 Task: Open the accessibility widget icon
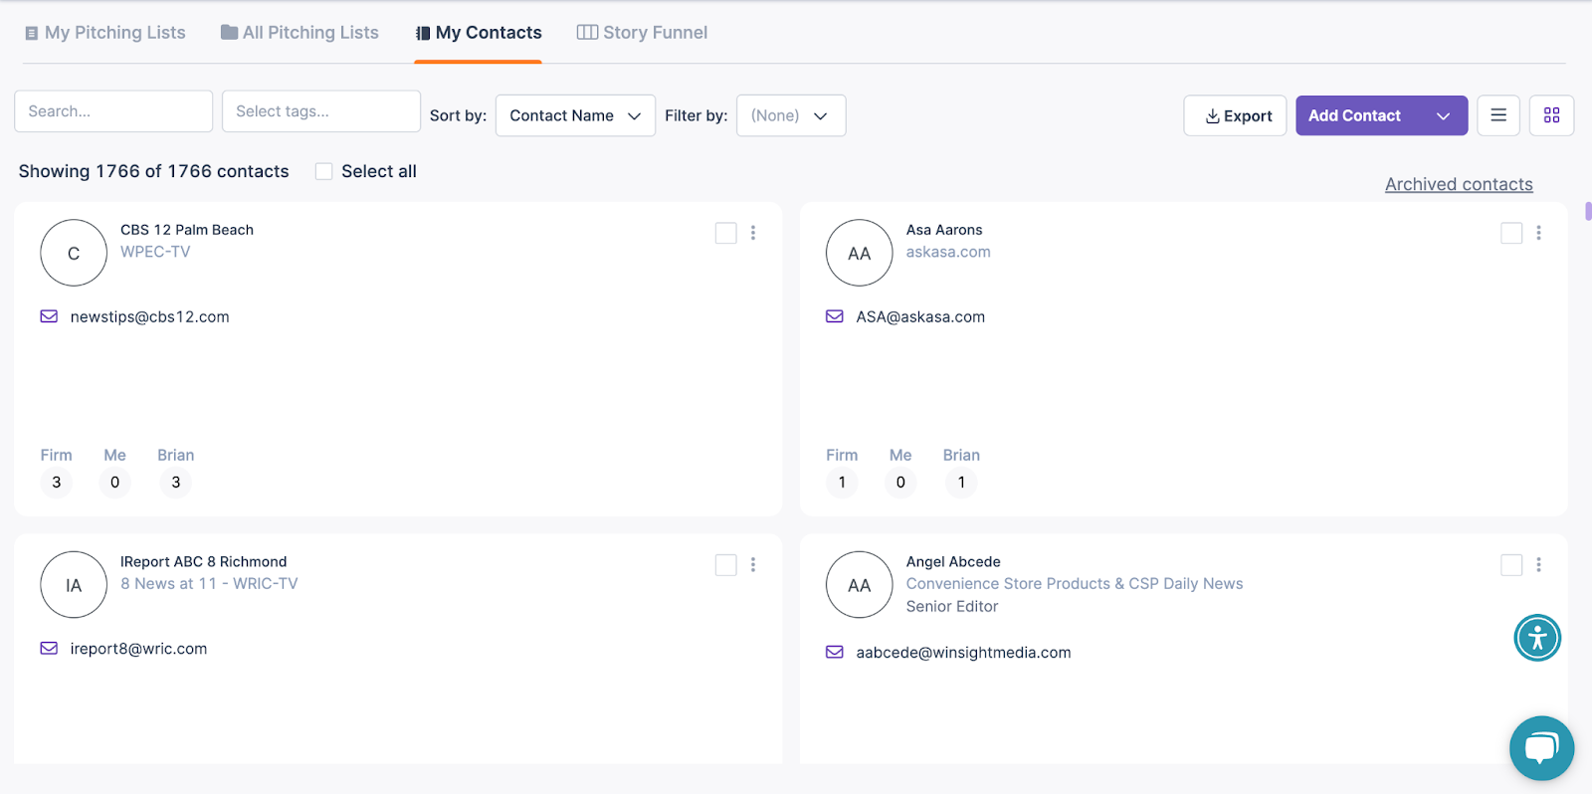pyautogui.click(x=1537, y=638)
